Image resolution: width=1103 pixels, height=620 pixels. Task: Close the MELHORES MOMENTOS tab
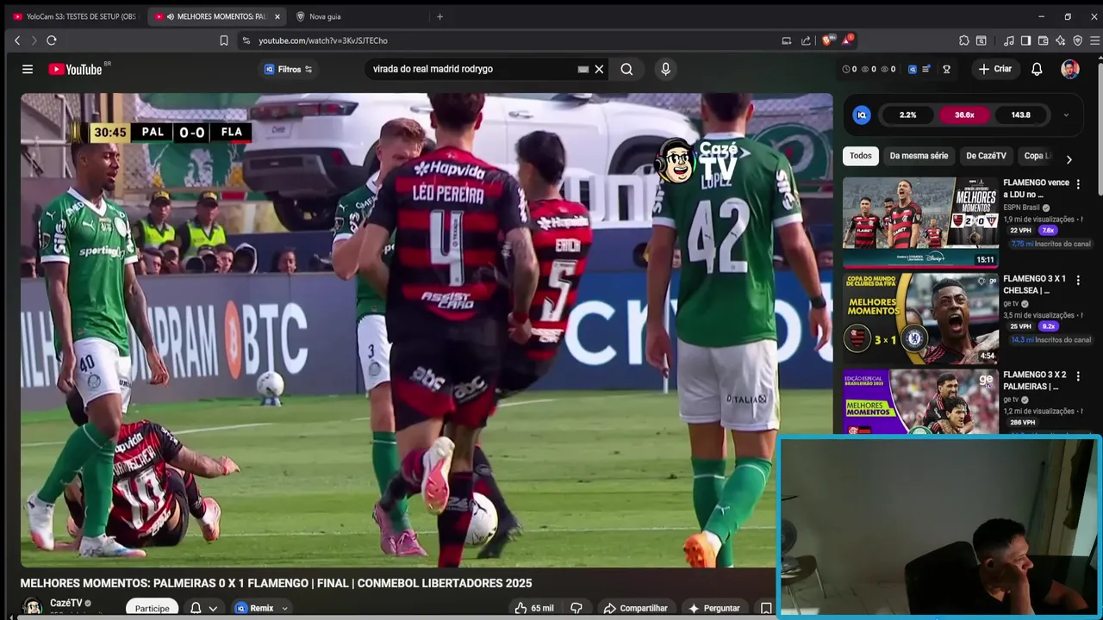[277, 16]
